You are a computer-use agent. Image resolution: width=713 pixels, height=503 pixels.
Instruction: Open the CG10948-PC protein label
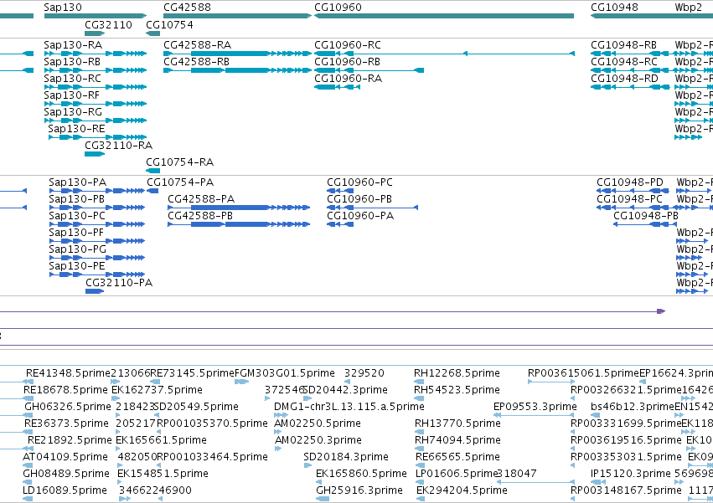630,199
